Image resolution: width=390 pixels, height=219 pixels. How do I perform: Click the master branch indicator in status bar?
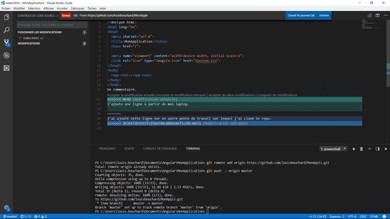tap(10, 217)
